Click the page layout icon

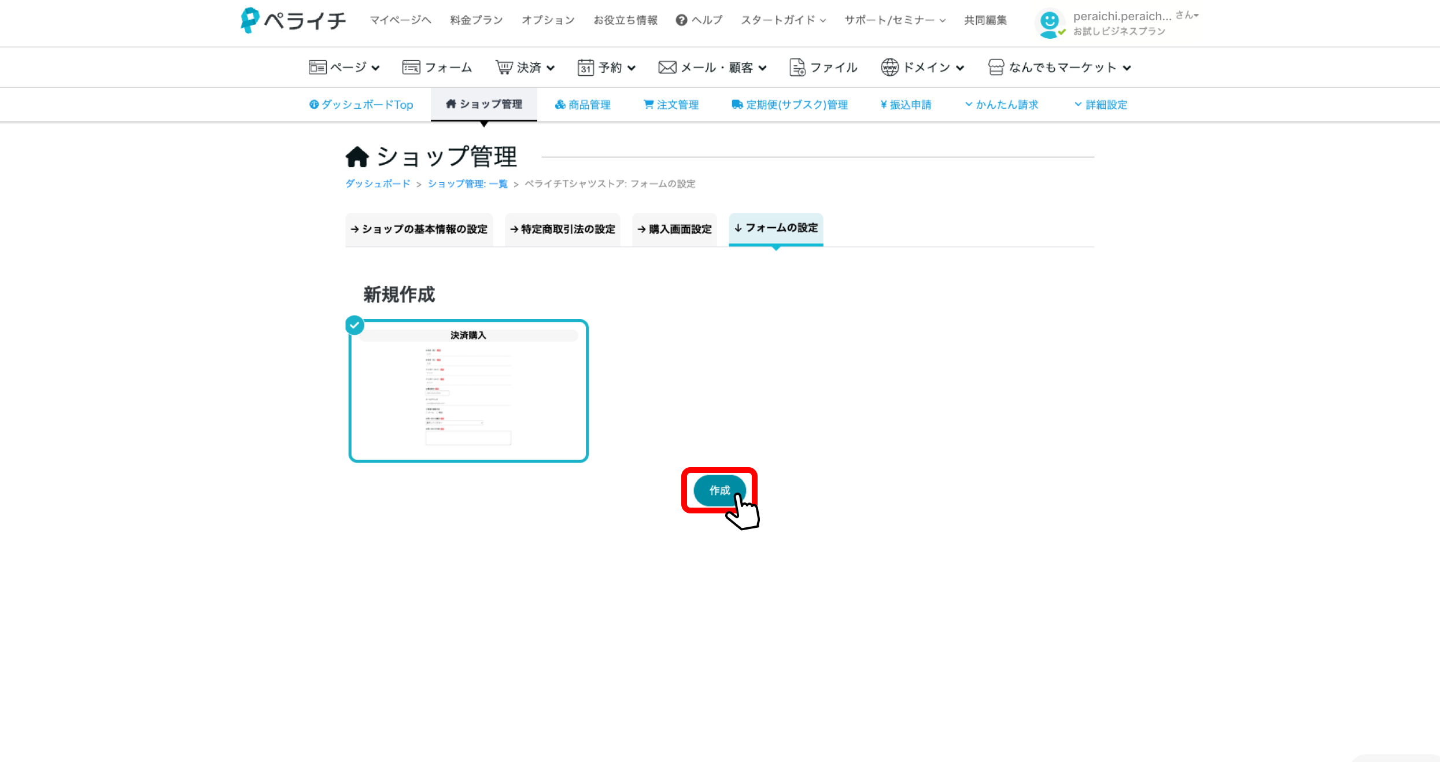point(317,68)
